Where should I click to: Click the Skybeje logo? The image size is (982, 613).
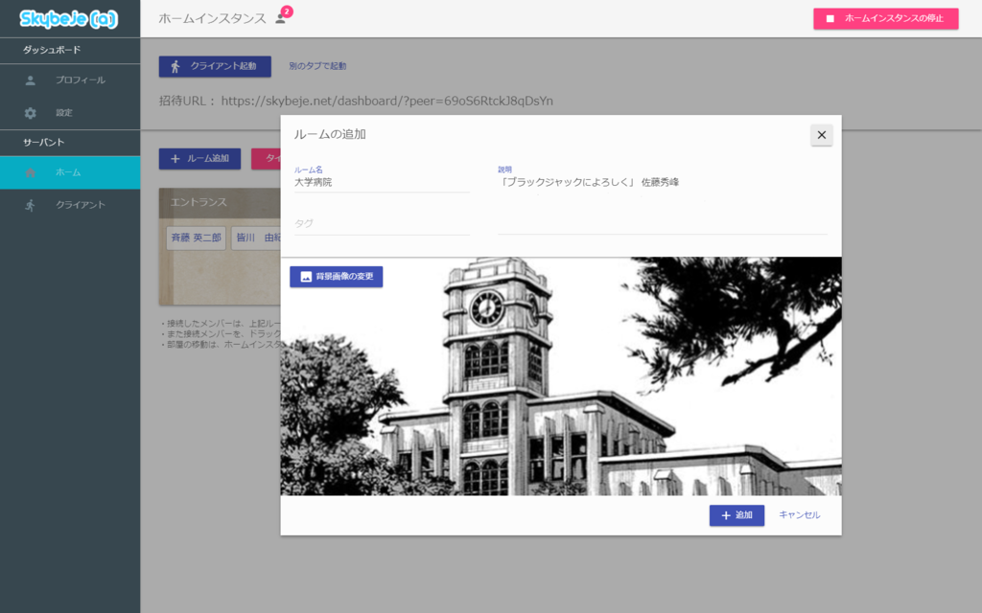tap(68, 19)
